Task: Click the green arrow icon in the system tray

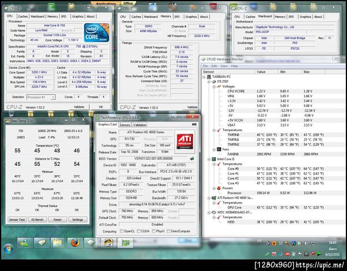Action: pyautogui.click(x=319, y=254)
